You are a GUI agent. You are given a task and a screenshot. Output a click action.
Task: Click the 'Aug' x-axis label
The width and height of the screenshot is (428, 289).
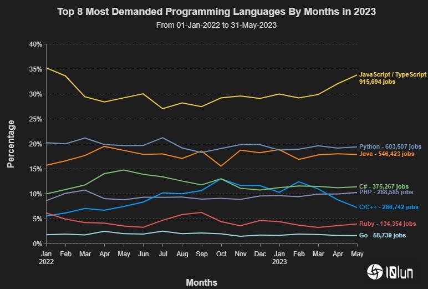[182, 254]
